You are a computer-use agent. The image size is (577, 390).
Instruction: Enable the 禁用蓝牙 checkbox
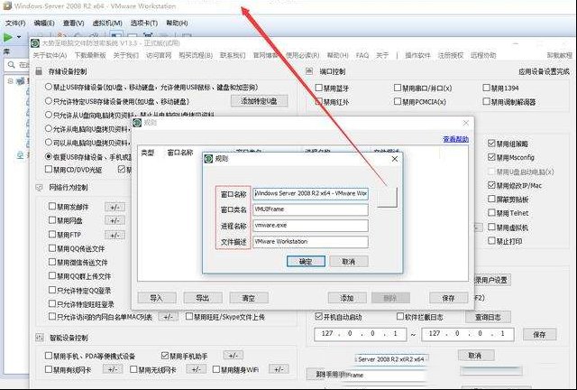(x=318, y=88)
